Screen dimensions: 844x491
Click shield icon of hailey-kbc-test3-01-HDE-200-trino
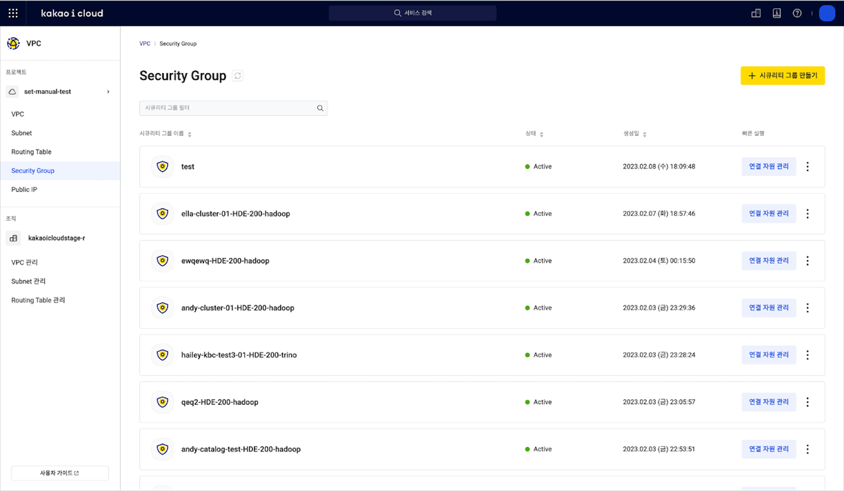pos(163,355)
